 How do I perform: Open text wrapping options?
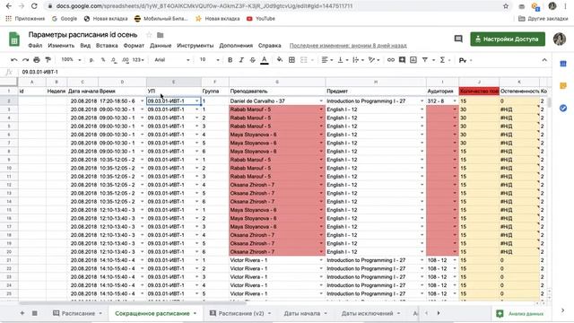[x=357, y=60]
